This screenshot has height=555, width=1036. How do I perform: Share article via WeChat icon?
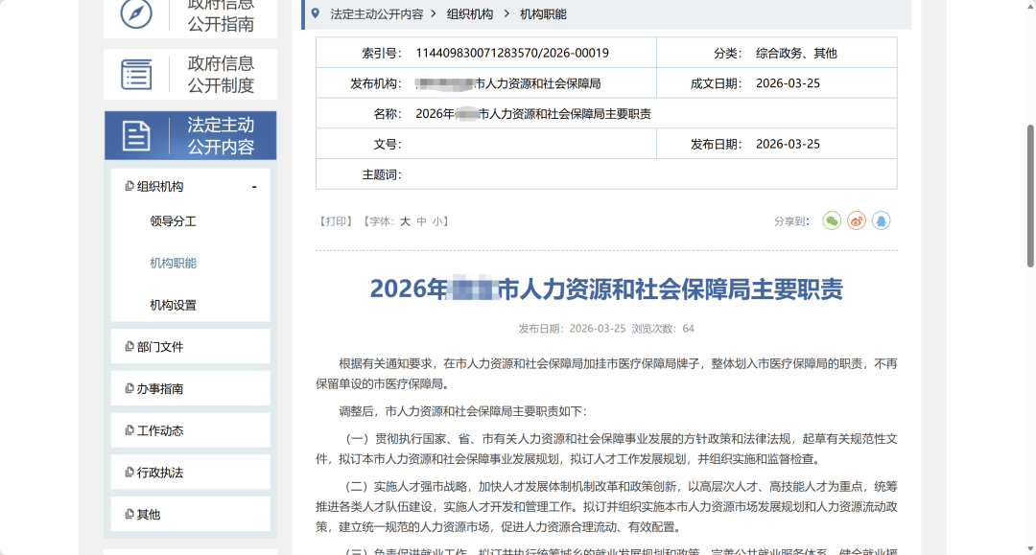click(831, 221)
